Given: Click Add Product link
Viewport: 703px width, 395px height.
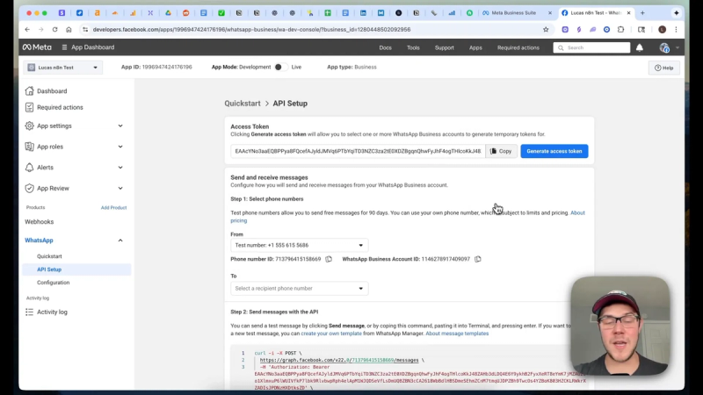Looking at the screenshot, I should click(113, 208).
